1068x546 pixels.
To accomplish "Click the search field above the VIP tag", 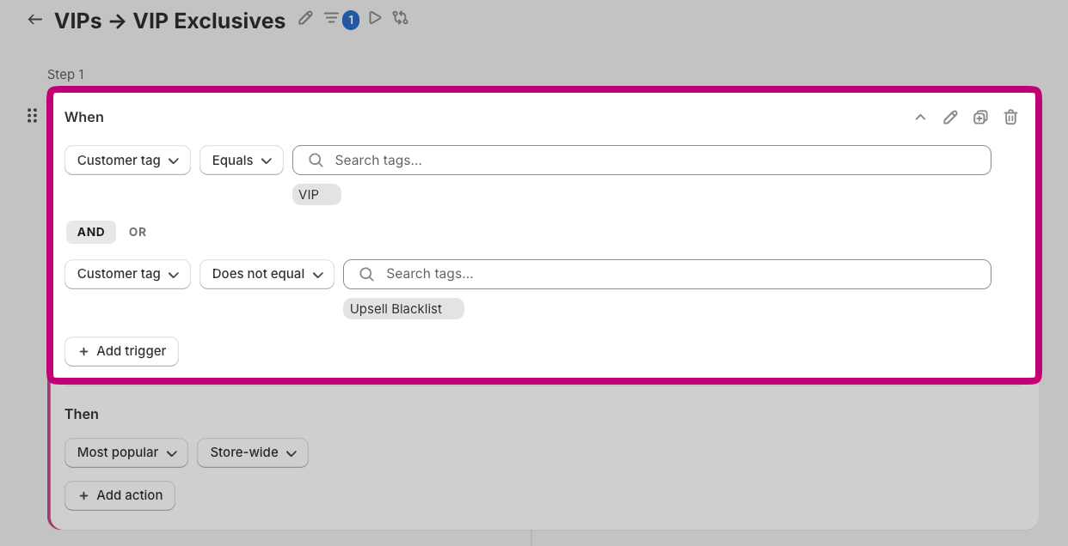I will click(641, 161).
